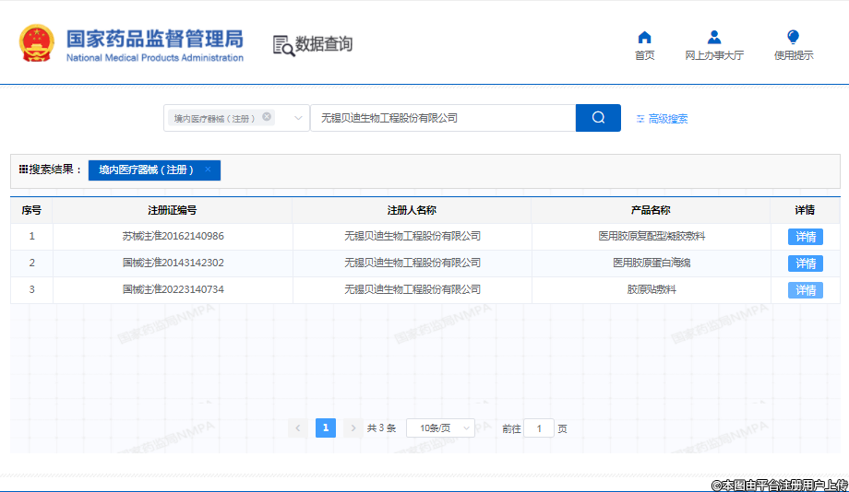Click the NMPA national emblem logo

coord(37,43)
